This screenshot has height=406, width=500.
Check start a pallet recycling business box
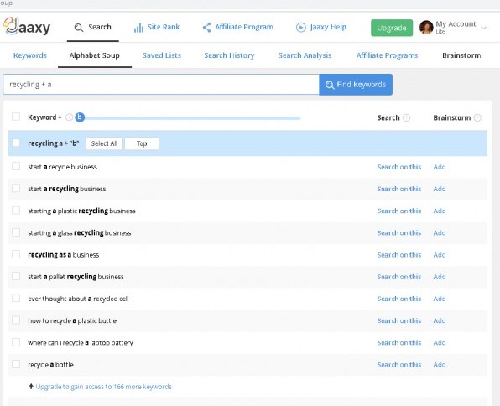tap(16, 276)
